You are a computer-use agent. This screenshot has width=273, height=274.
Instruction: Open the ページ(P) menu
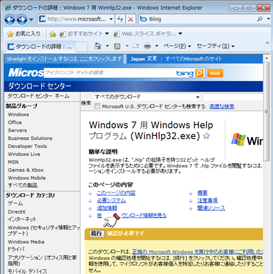tap(177, 46)
